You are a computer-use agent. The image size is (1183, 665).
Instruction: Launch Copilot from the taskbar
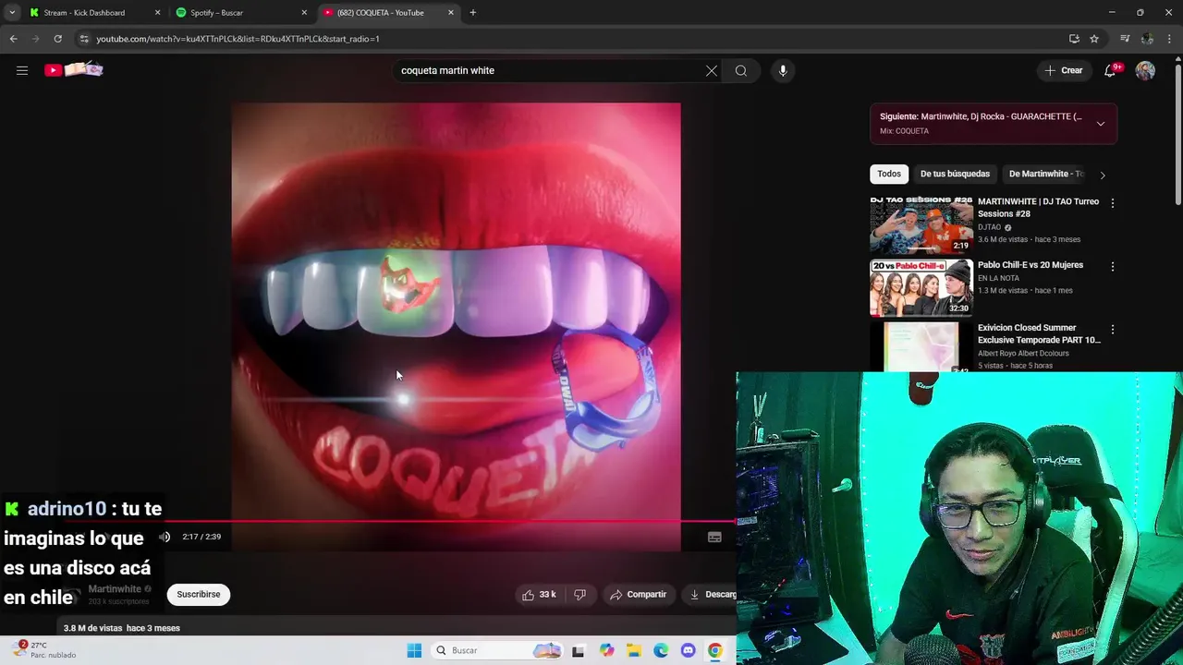[x=606, y=650]
